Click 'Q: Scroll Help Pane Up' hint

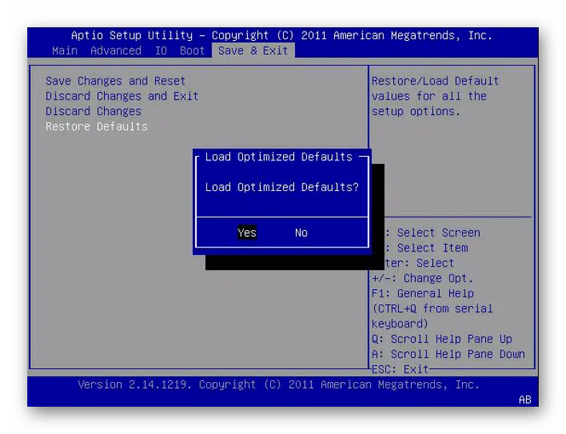click(x=442, y=339)
